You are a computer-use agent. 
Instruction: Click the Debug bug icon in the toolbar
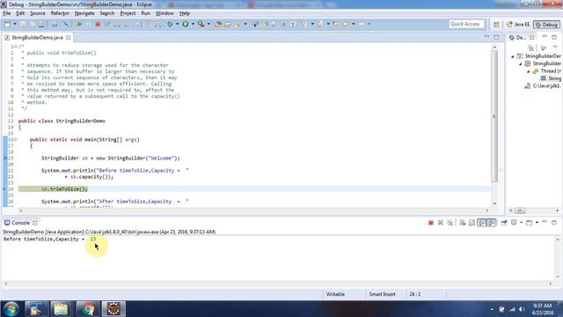tap(170, 24)
